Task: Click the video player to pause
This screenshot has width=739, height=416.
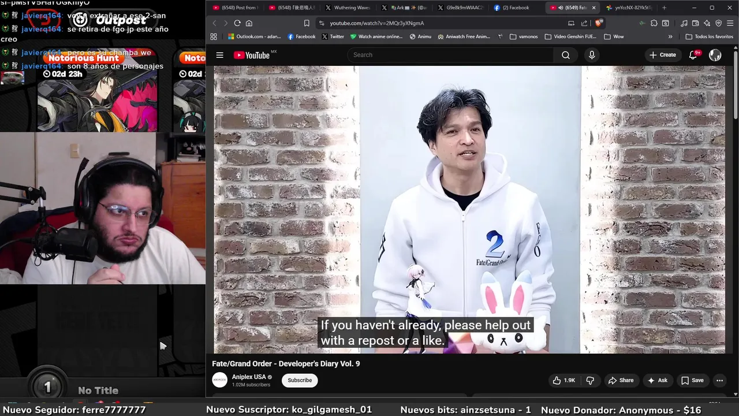Action: (x=469, y=209)
